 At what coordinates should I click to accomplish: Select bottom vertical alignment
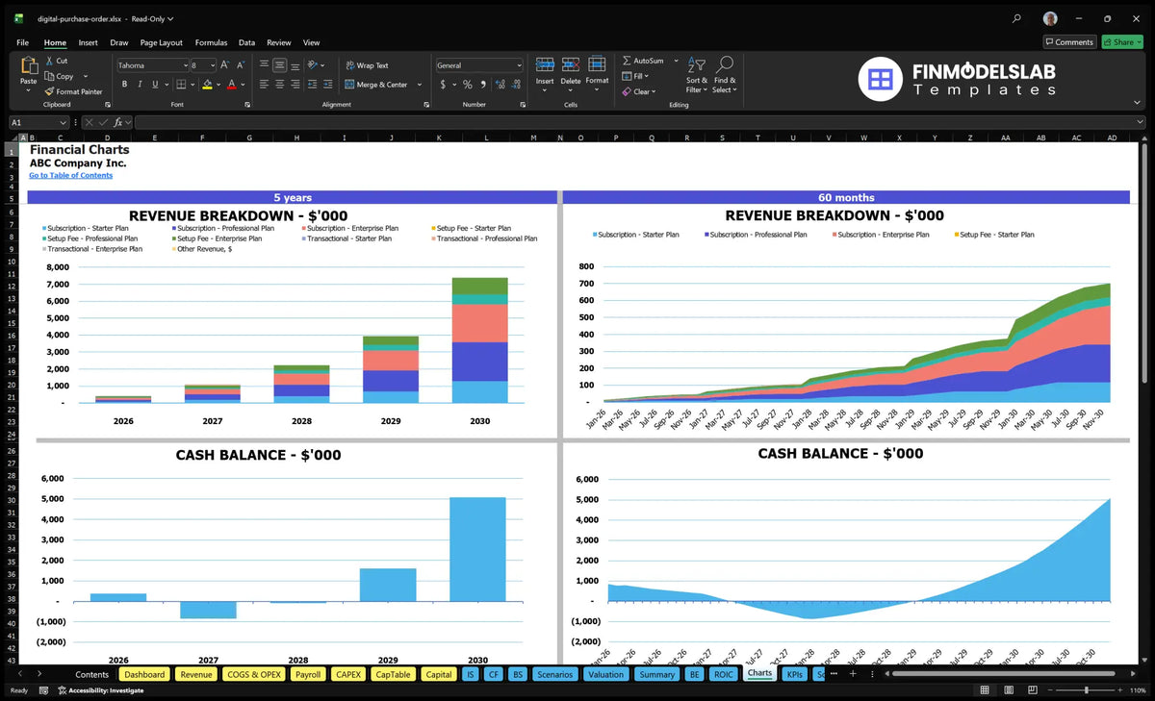point(295,65)
